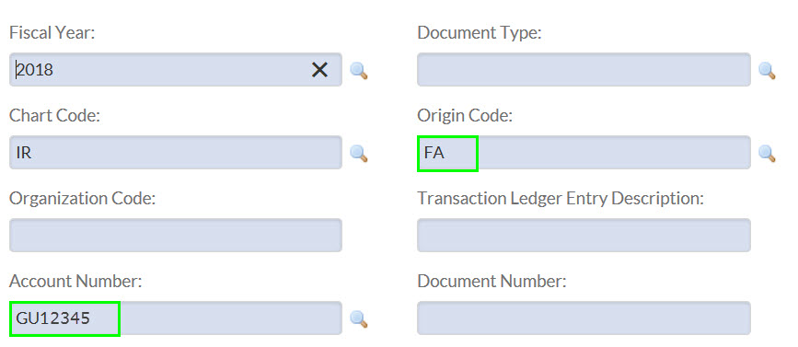This screenshot has height=347, width=798.
Task: Open the Account Number lookup magnifier
Action: coord(359,319)
